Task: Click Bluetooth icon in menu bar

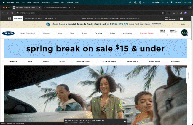Action: [144, 2]
